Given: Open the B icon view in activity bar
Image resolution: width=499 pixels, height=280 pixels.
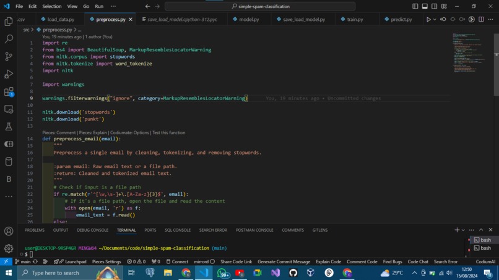Looking at the screenshot, I should (9, 179).
